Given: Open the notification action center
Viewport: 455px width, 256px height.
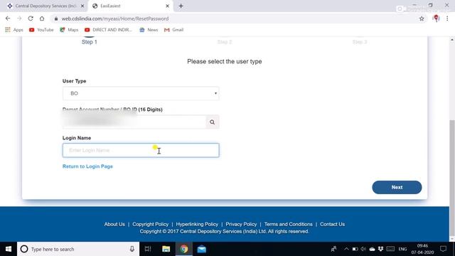Looking at the screenshot, I should 443,249.
